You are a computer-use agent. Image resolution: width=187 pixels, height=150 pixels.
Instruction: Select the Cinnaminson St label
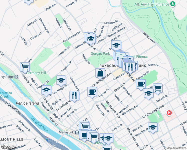pyautogui.click(x=71, y=37)
